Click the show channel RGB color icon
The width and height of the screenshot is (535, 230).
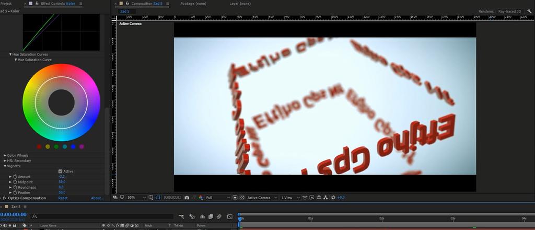[200, 198]
